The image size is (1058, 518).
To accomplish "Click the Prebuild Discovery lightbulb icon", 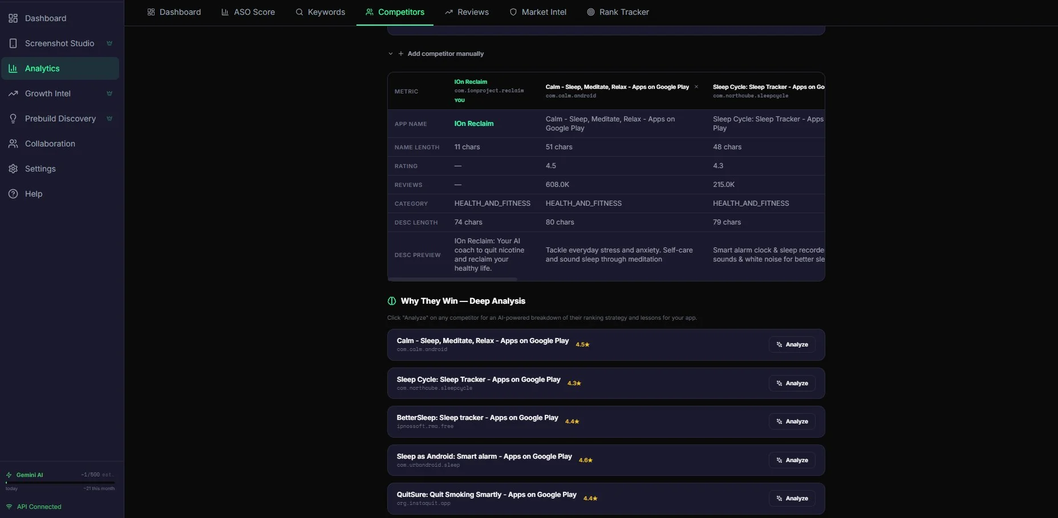I will (13, 119).
